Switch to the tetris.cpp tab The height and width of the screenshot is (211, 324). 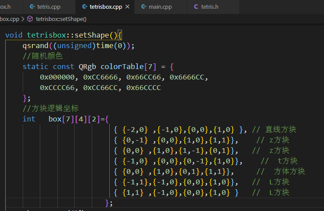pos(49,7)
